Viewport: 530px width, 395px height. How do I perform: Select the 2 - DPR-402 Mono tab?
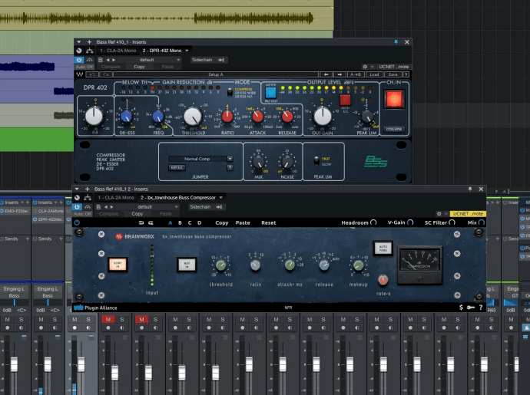(162, 51)
